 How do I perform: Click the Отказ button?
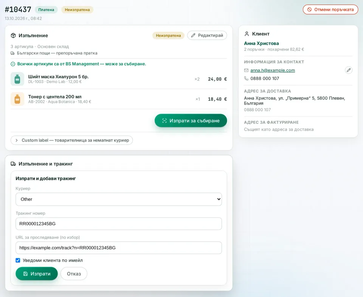pos(74,274)
